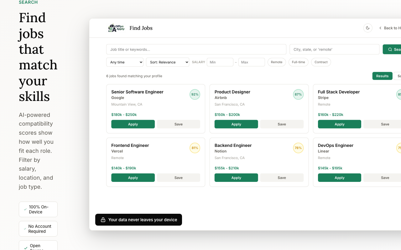401x250 pixels.
Task: Open the Senior Software Engineer job title
Action: coord(137,92)
